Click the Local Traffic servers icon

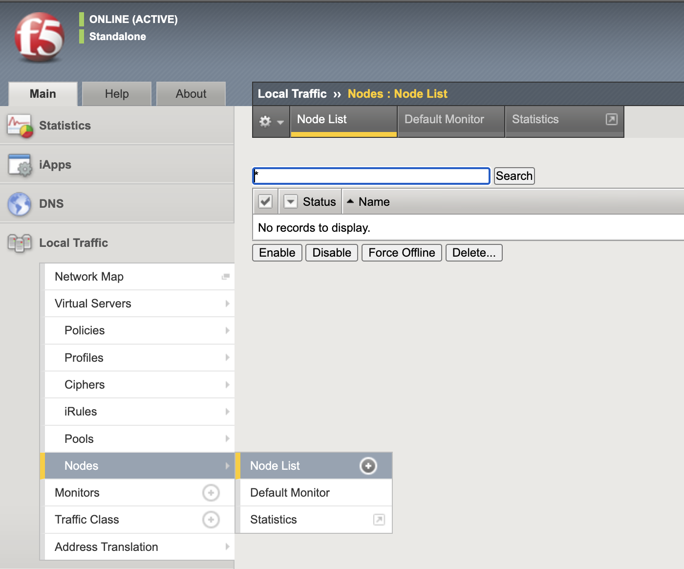point(20,243)
